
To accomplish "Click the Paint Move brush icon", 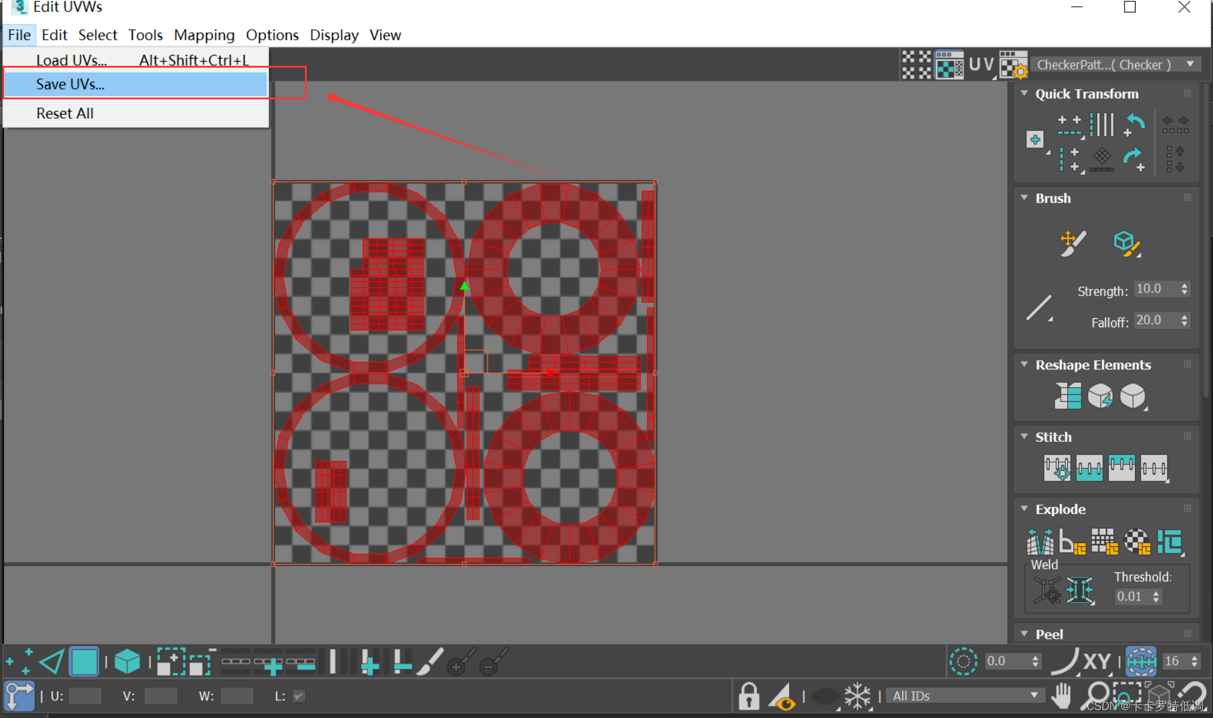I will pyautogui.click(x=1073, y=243).
